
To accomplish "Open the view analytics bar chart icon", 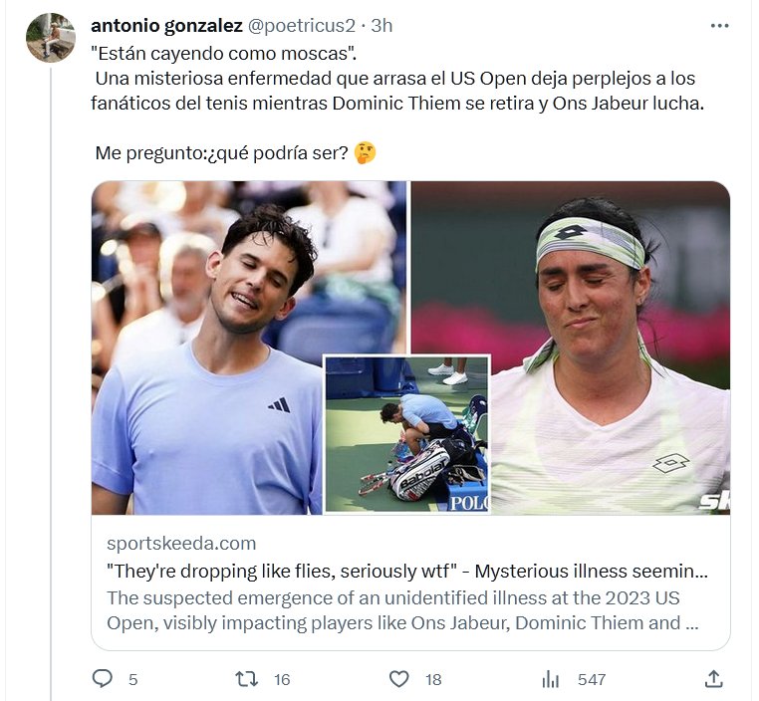I will 550,679.
